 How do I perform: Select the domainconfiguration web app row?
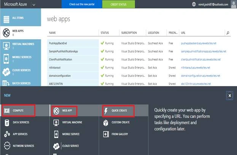click(139, 76)
